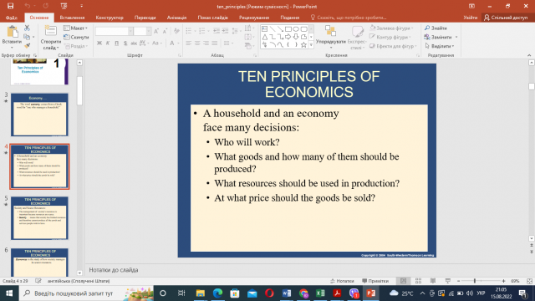Select the star shape in shapes gallery
Screen dimensions: 535x301
pyautogui.click(x=303, y=44)
